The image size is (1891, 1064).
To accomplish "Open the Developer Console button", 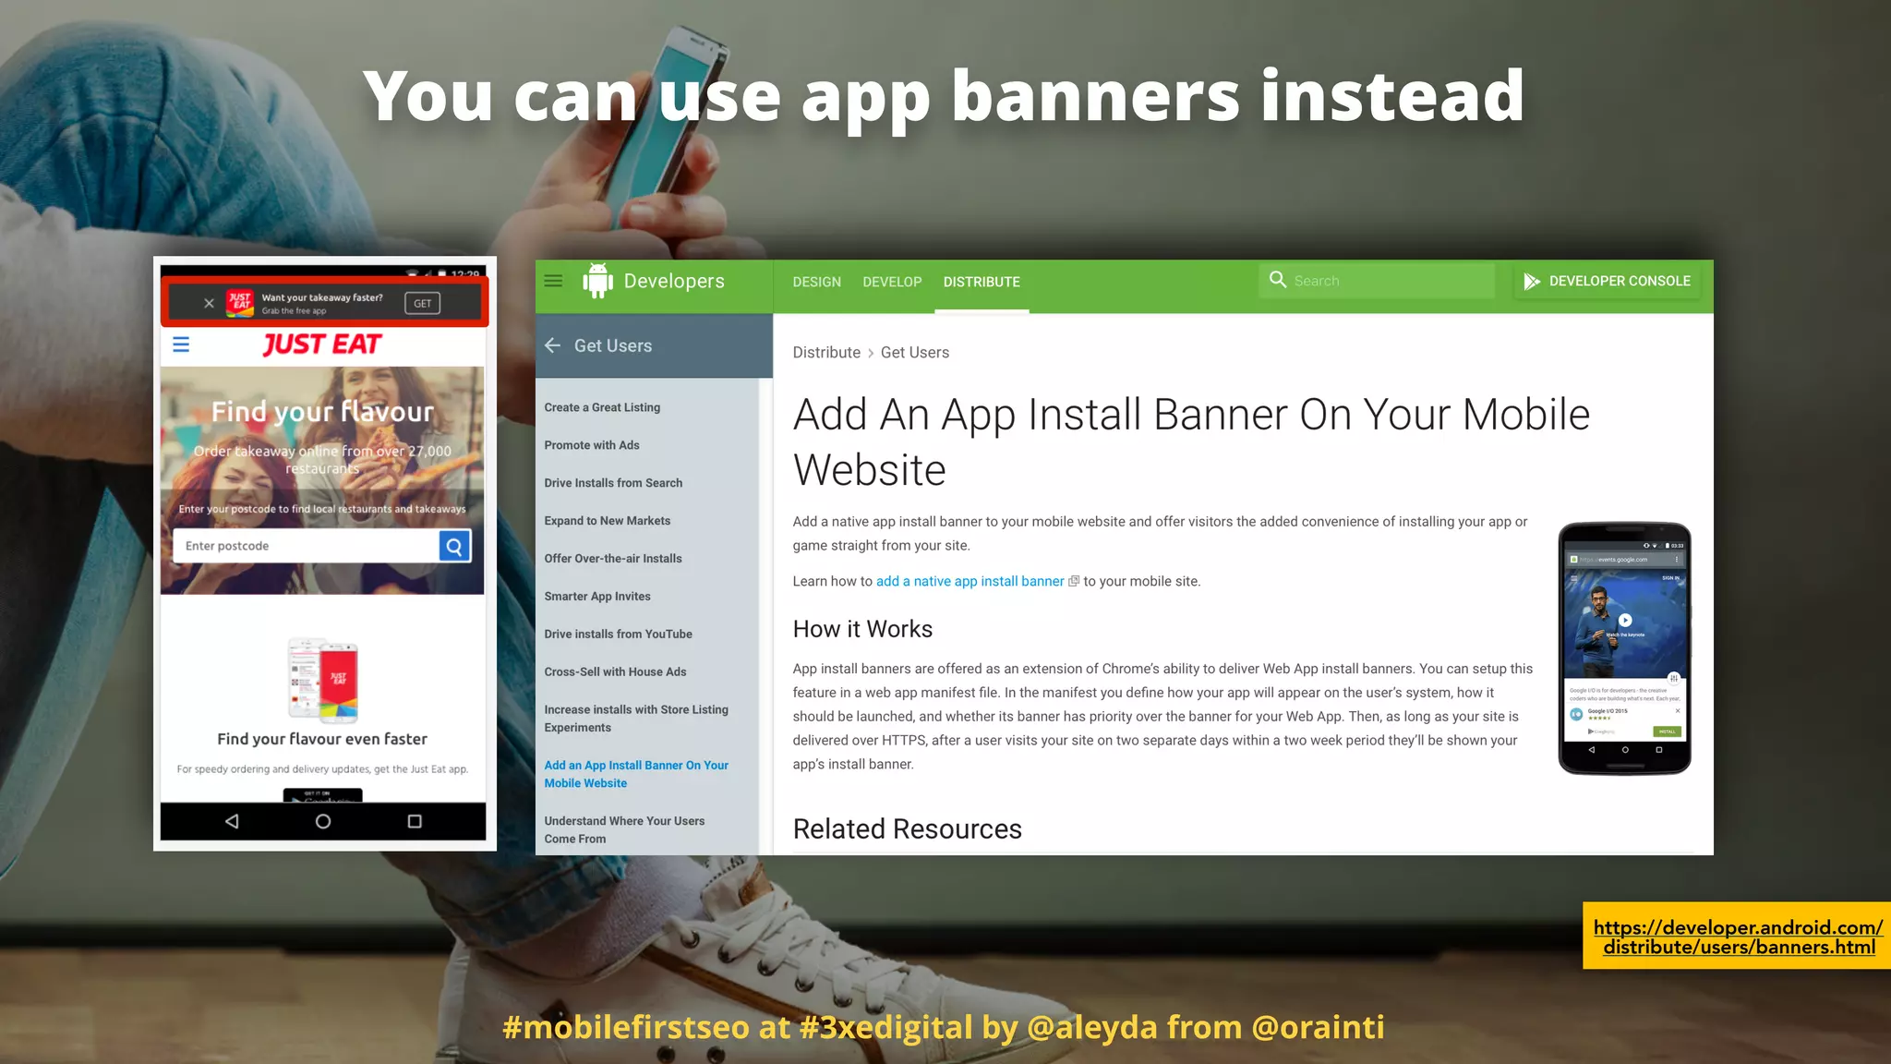I will 1608,281.
